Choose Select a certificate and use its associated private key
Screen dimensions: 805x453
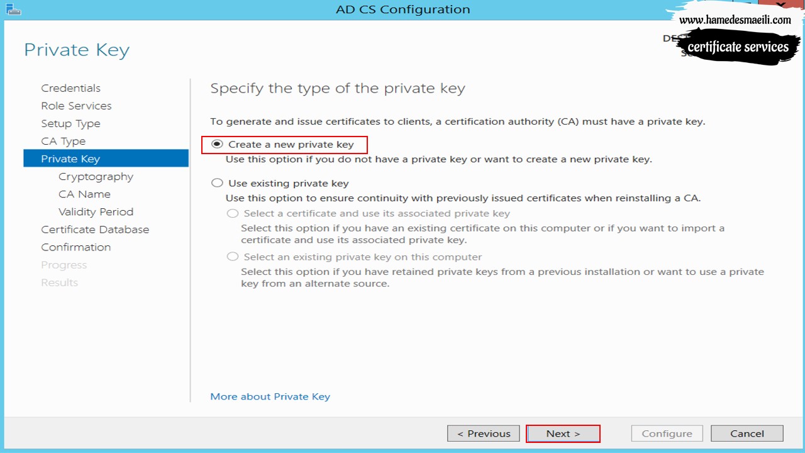[x=233, y=213]
